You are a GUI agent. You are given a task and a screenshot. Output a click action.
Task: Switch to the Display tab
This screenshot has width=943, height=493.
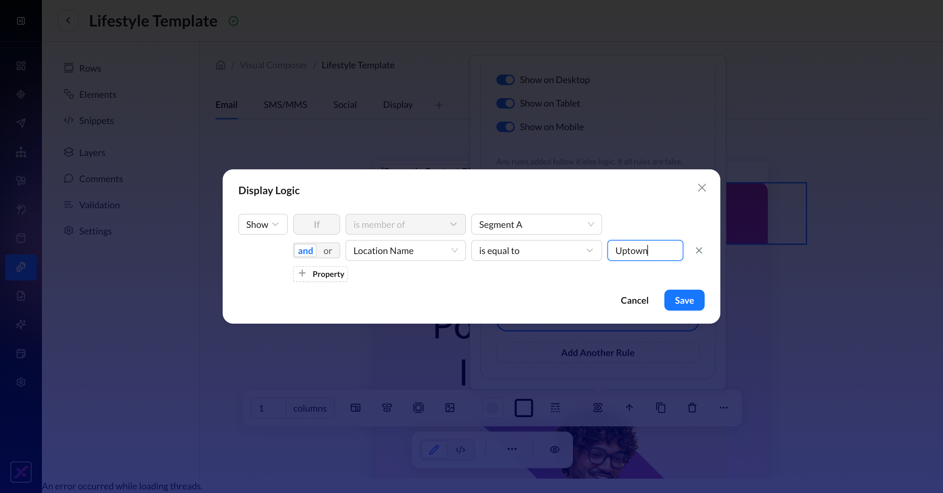pos(398,105)
